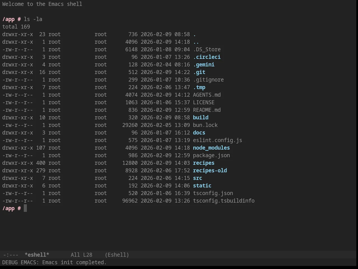Viewport: 358px width, 269px height.
Task: Click the 2026-01-06 16:39 timestamp
Action: (165, 193)
